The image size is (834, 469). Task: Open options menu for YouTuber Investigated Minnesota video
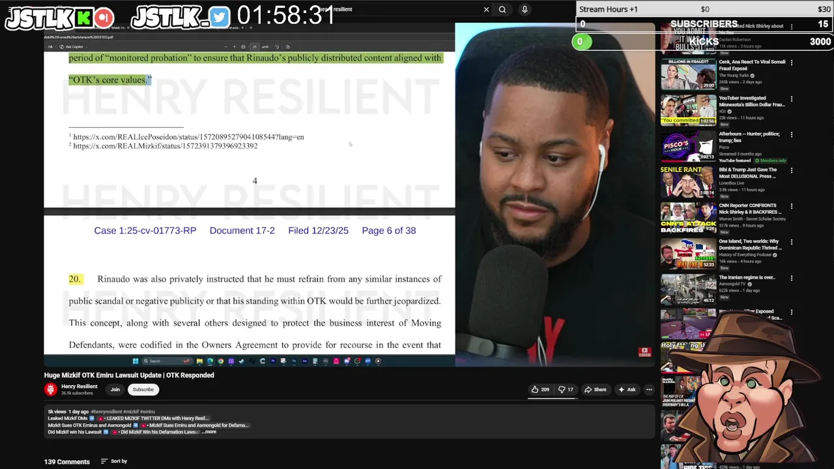[792, 99]
